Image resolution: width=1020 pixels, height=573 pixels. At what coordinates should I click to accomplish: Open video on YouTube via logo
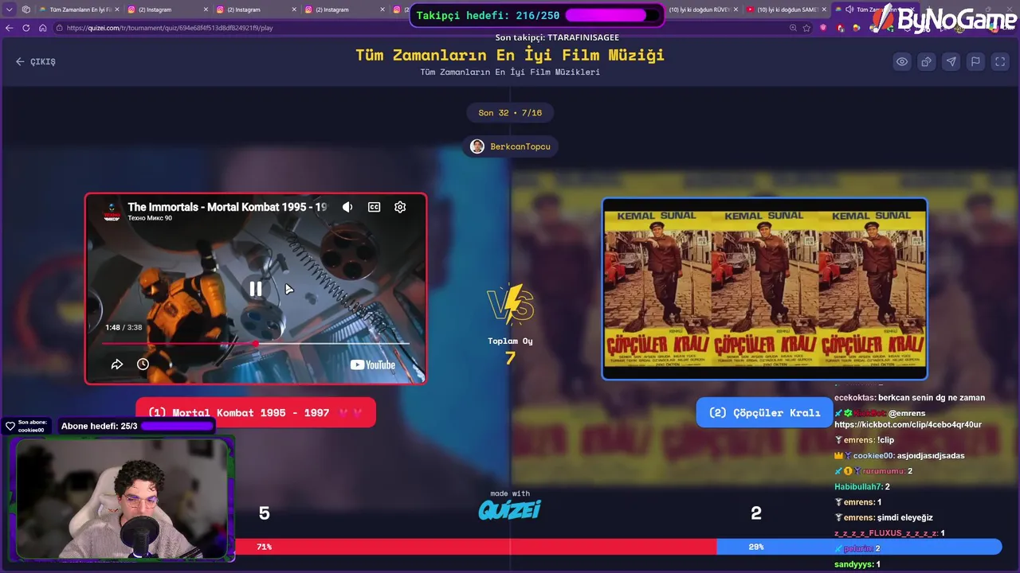point(373,364)
